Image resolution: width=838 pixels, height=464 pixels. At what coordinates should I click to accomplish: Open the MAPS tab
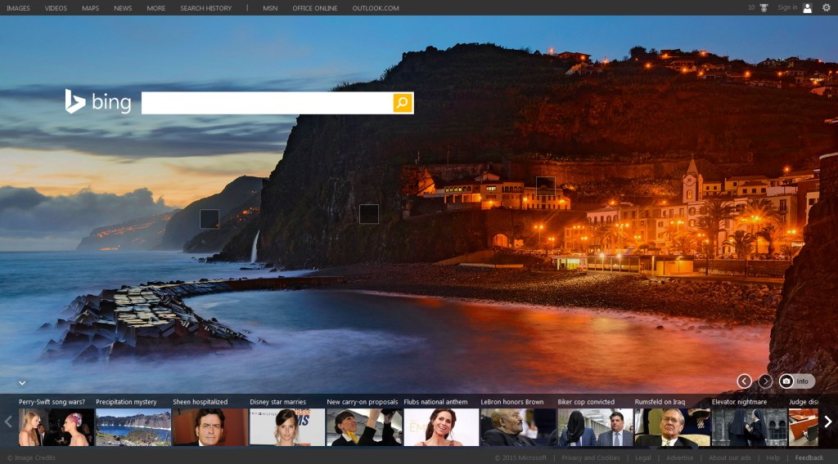[x=90, y=8]
